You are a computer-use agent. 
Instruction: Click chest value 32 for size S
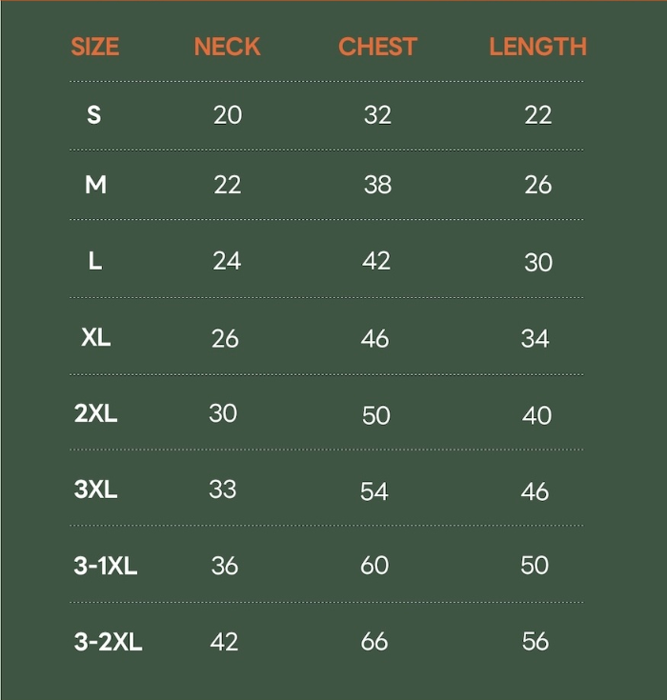[377, 115]
